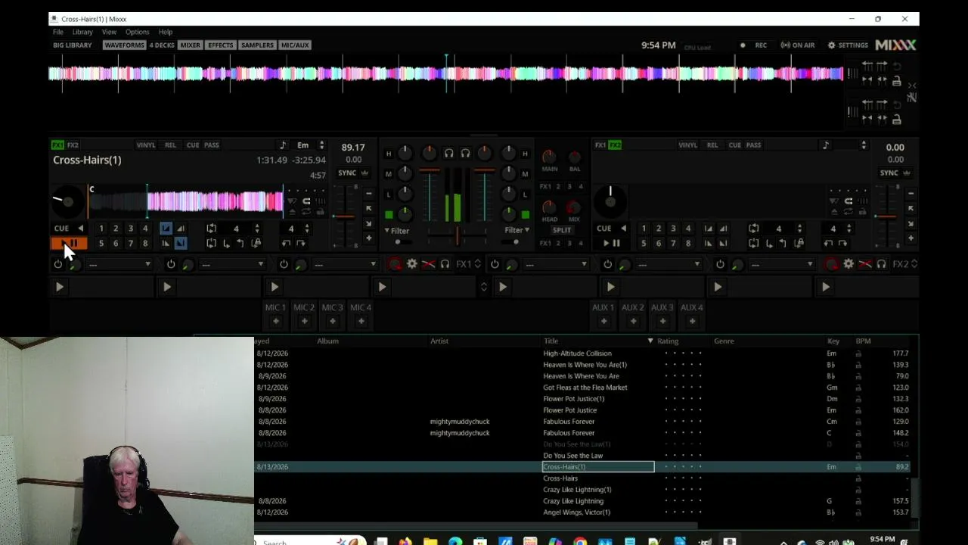Open the first effect dropdown in FX2 unit
Screen dimensions: 968x545
pyautogui.click(x=556, y=264)
